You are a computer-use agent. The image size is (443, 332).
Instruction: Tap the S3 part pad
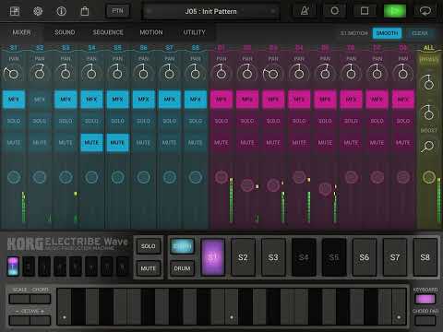click(273, 257)
